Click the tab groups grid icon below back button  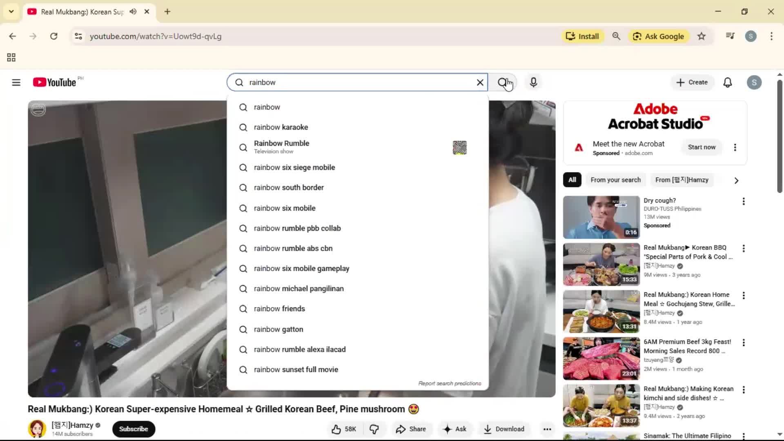pos(11,57)
